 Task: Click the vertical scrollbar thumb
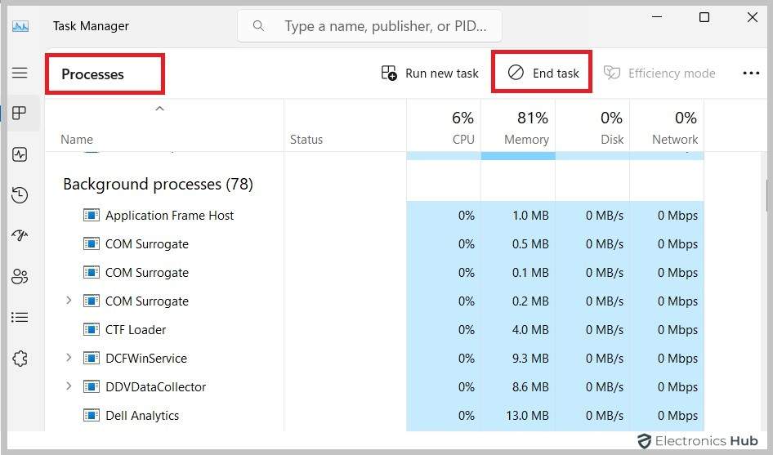766,196
